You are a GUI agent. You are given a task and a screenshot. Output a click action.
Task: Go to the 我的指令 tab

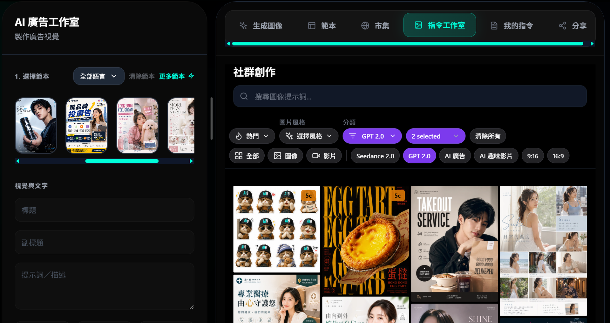512,25
